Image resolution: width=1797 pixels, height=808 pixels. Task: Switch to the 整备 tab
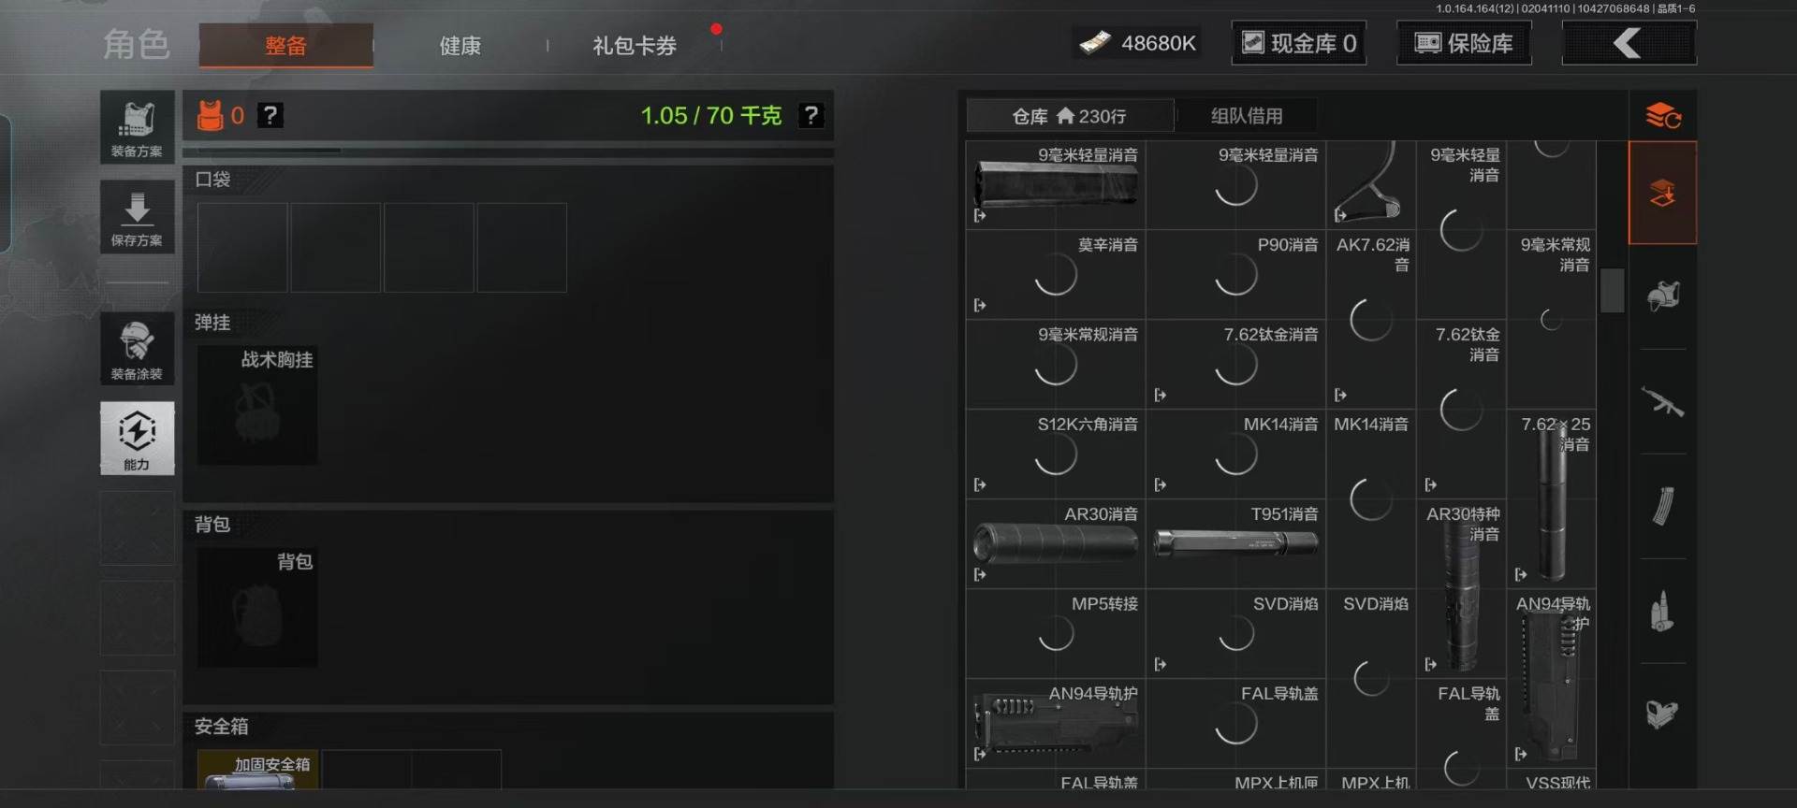coord(285,45)
